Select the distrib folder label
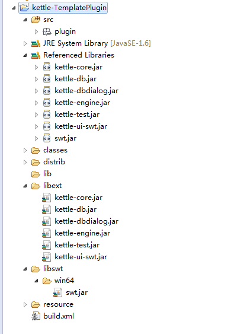The width and height of the screenshot is (228, 334). click(54, 162)
